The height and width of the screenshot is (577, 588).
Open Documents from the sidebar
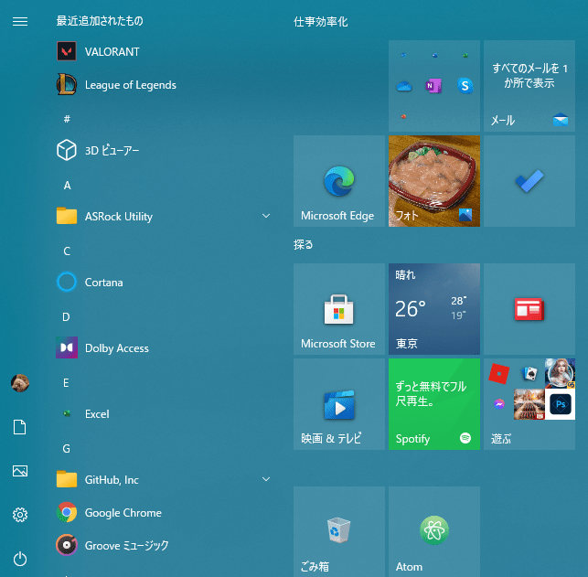click(x=20, y=427)
